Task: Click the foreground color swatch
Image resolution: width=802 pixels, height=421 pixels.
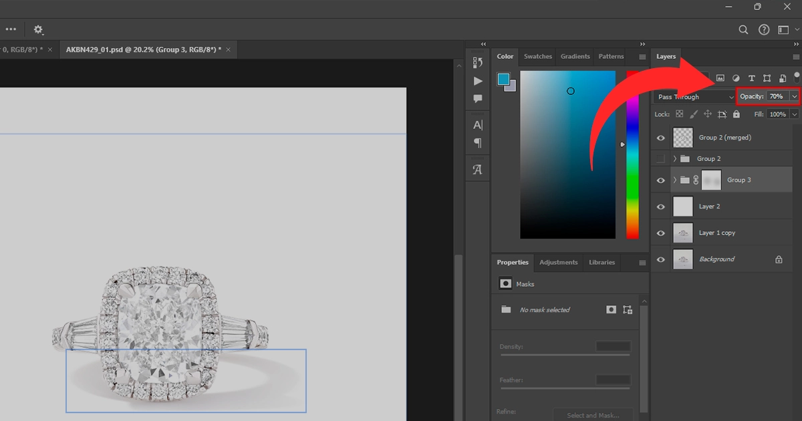Action: (503, 80)
